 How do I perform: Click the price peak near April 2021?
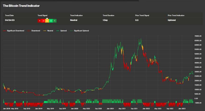tap(120, 42)
